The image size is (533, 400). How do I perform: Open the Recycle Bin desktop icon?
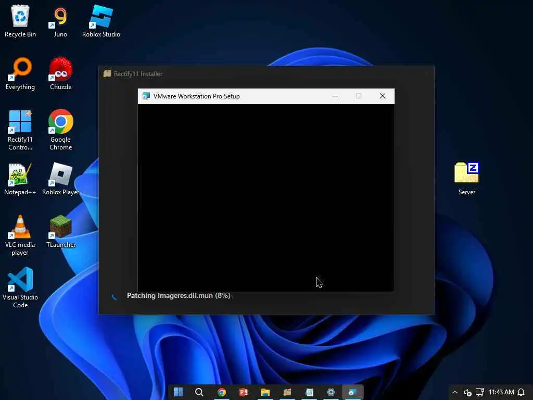pyautogui.click(x=20, y=21)
